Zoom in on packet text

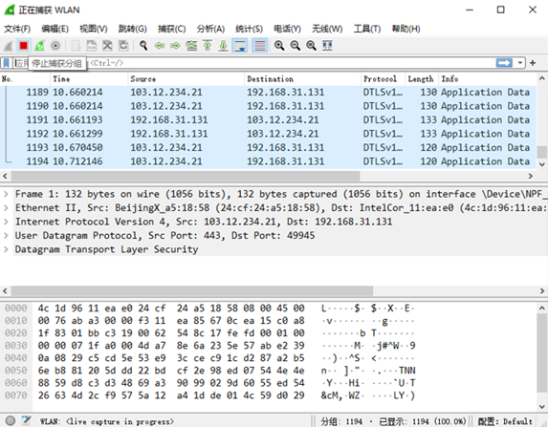coord(279,46)
